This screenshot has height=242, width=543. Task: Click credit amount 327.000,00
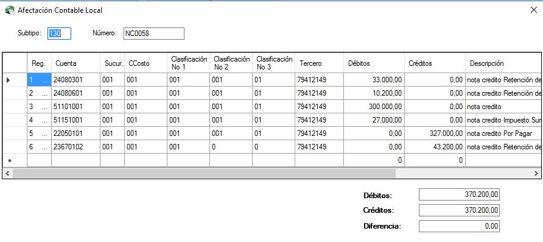click(435, 133)
